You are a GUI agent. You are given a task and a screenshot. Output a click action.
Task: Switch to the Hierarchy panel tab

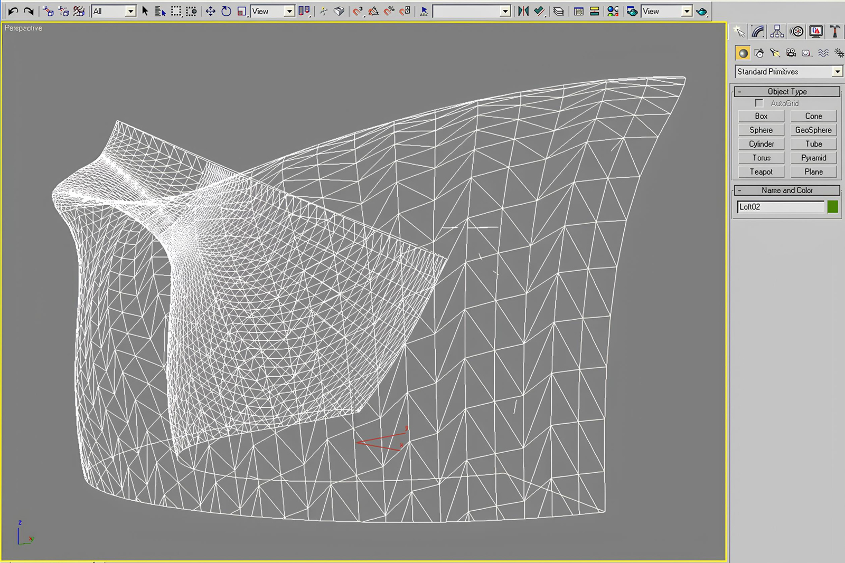pos(777,32)
